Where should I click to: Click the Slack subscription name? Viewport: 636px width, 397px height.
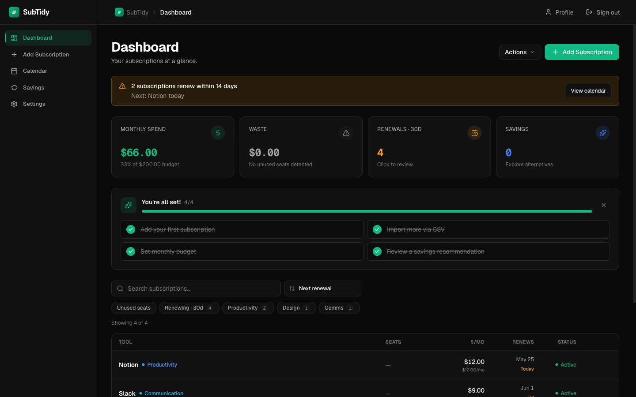click(x=127, y=393)
